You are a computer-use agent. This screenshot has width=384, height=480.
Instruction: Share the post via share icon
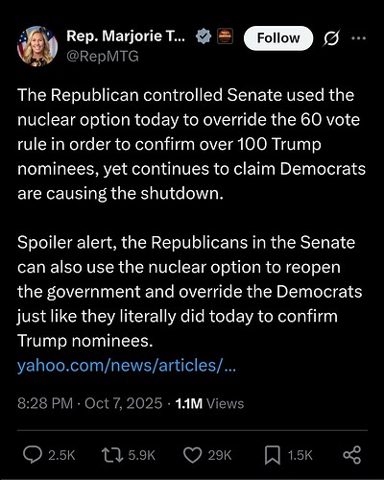pyautogui.click(x=352, y=455)
